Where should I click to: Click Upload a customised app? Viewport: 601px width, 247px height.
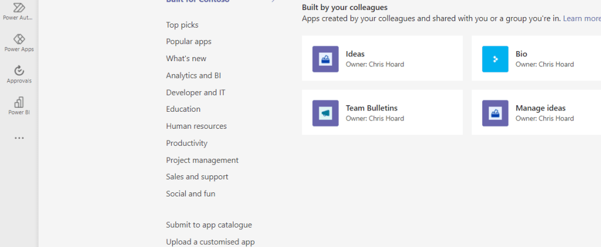(211, 242)
